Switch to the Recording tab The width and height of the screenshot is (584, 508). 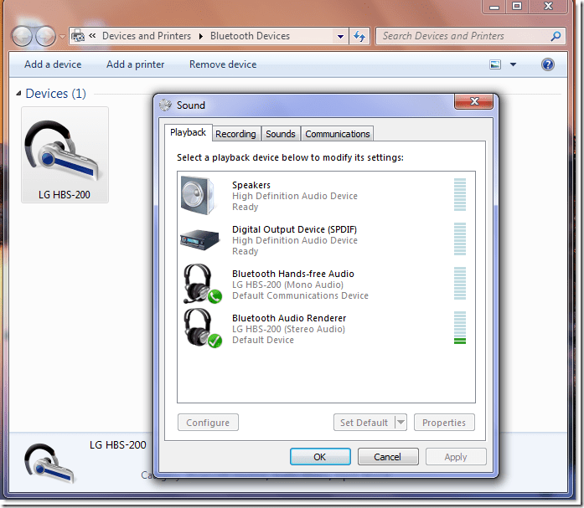(x=235, y=134)
